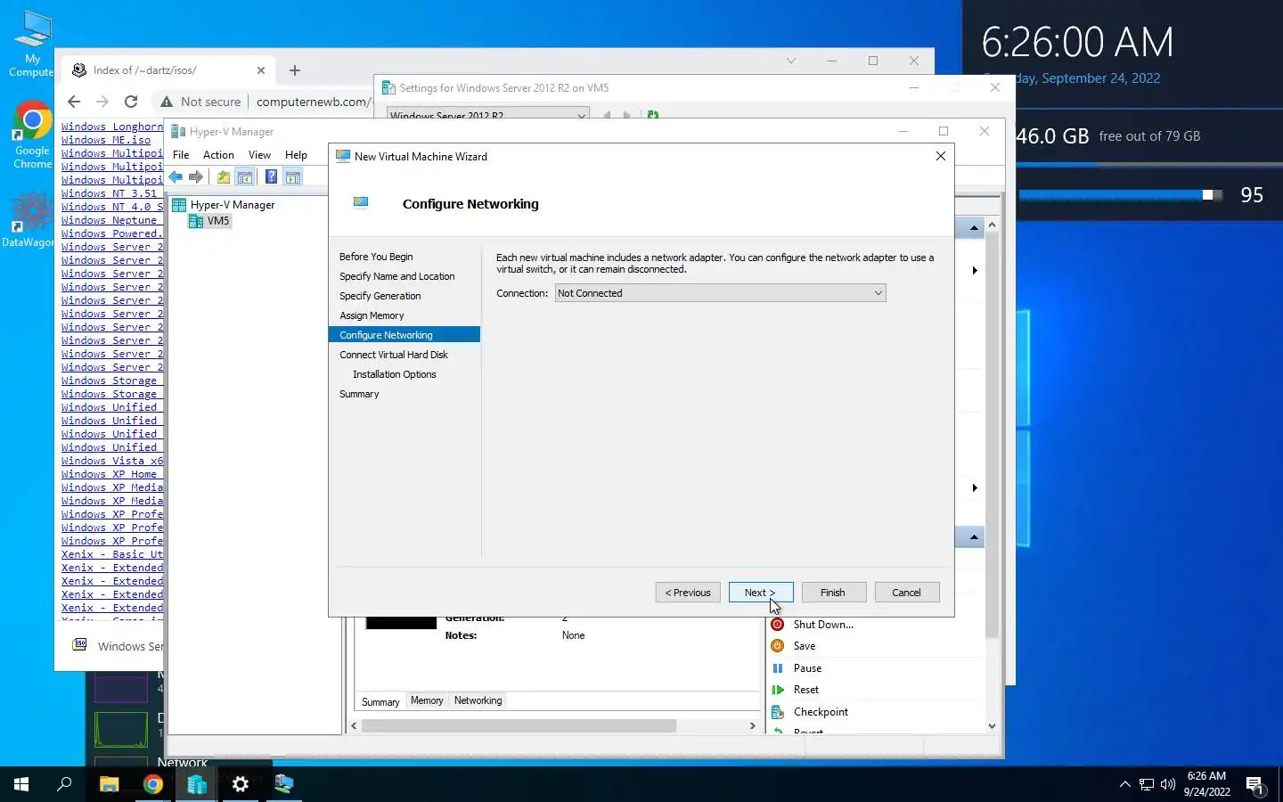Collapse the lower VM Actions section arrow
The width and height of the screenshot is (1283, 802).
point(974,536)
